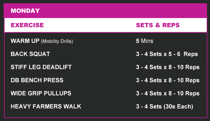
Task: Click 3 - 4 Sets (30s Each) text
Action: 164,107
